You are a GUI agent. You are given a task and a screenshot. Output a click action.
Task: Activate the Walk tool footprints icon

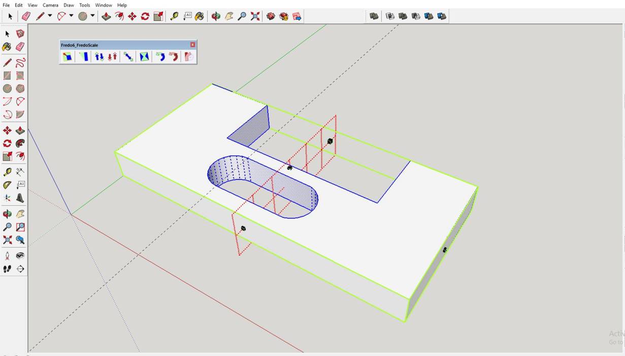7,269
